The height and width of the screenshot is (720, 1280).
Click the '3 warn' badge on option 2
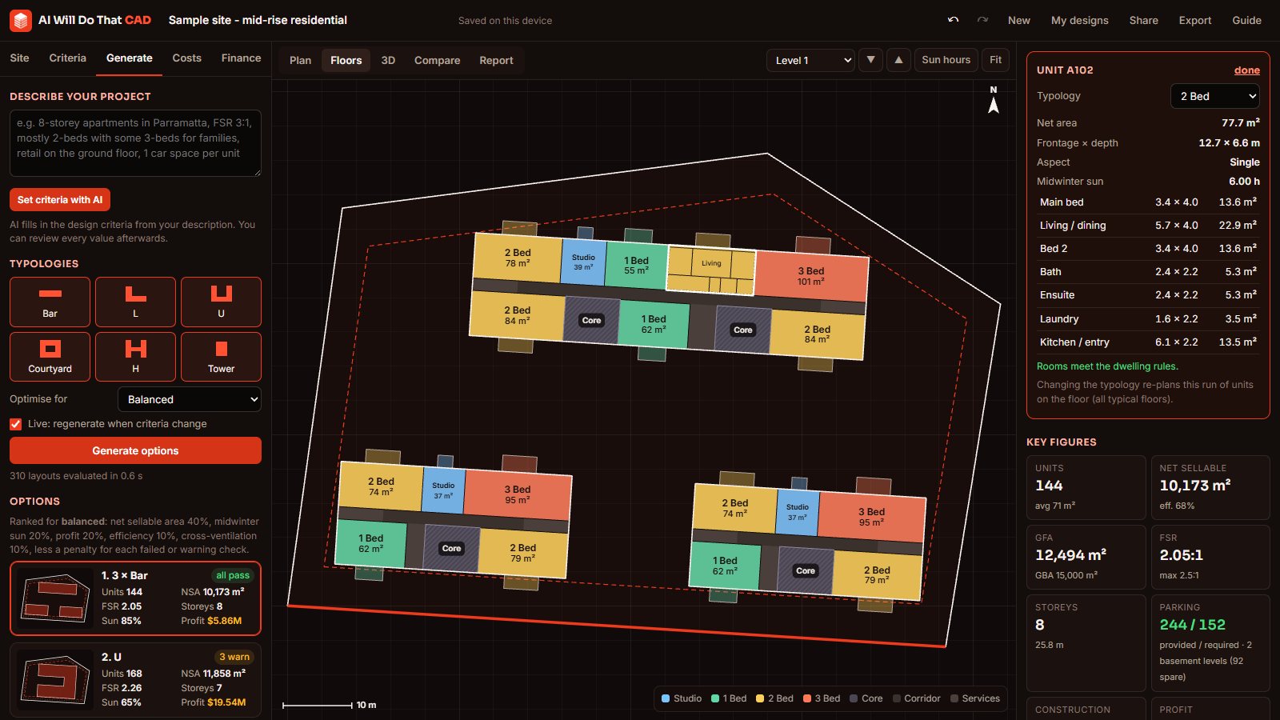tap(234, 657)
